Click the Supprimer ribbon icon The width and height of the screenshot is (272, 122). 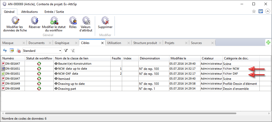tap(105, 20)
